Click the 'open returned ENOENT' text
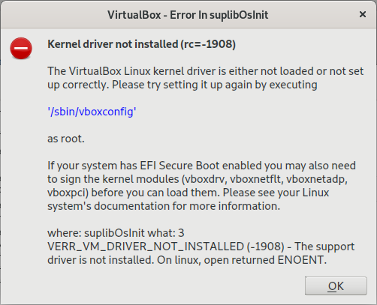The height and width of the screenshot is (305, 377). click(265, 260)
